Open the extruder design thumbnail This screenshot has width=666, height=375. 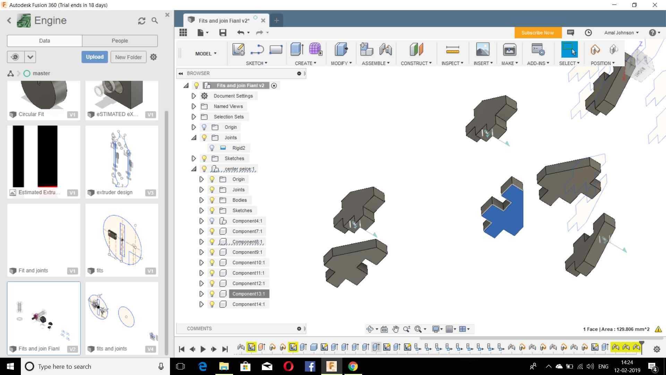click(121, 160)
